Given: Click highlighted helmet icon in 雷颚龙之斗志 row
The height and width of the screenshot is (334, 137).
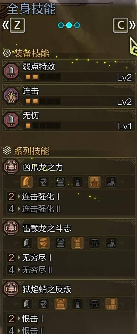Looking at the screenshot, I should 44,243.
